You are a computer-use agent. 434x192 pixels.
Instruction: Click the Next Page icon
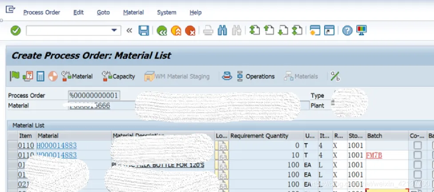[x=283, y=30]
